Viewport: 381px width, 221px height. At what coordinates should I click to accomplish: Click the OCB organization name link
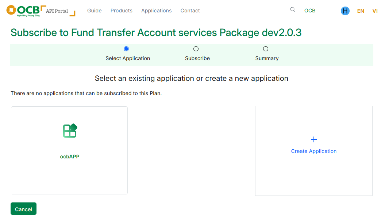coord(310,11)
